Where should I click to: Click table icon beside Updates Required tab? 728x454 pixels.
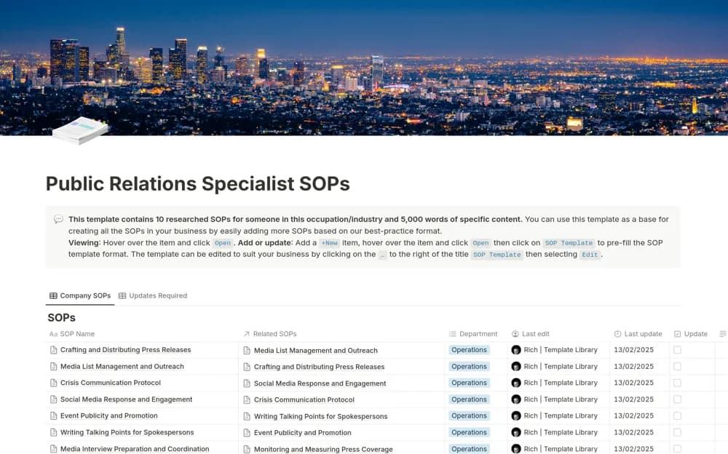click(122, 295)
